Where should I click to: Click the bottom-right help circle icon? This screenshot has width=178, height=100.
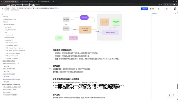click(174, 95)
